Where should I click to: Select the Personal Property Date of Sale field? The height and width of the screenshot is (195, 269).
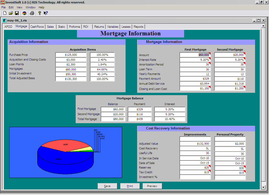230,163
